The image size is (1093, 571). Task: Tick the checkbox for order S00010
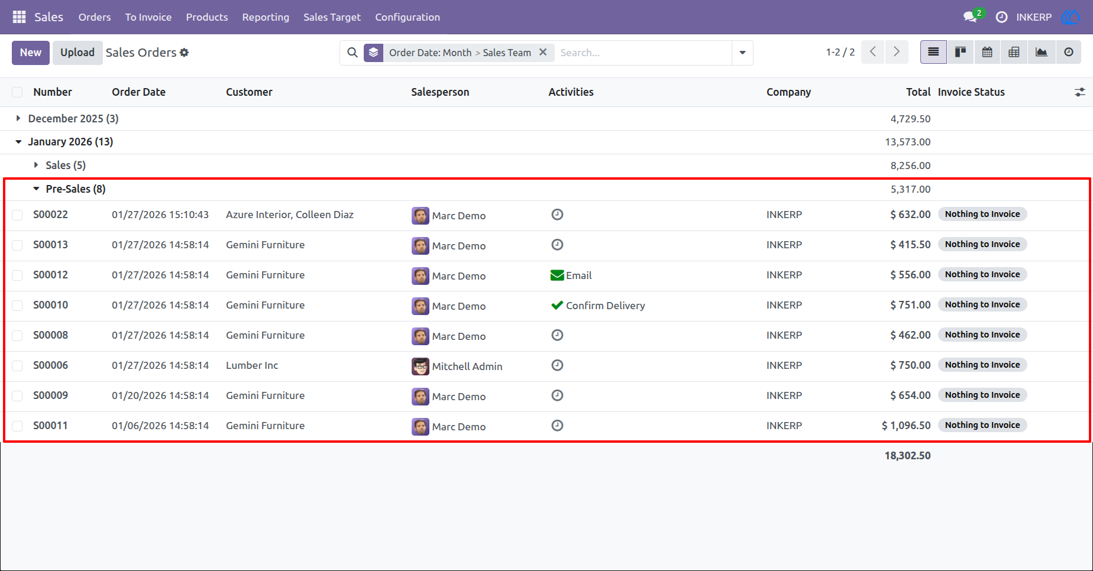point(17,306)
